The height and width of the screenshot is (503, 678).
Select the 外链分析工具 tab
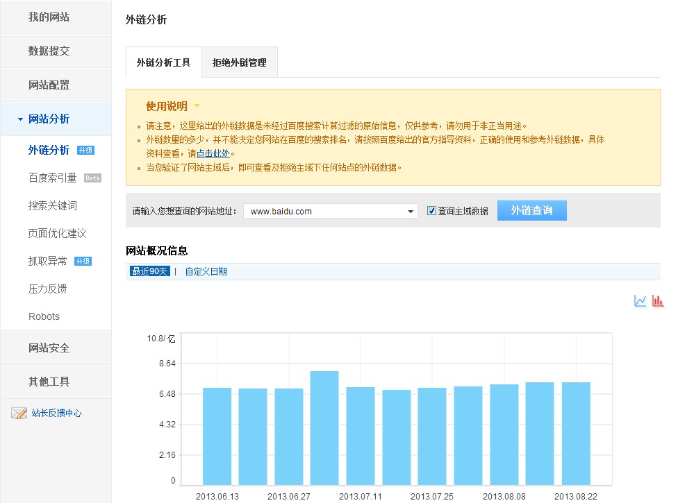click(163, 62)
